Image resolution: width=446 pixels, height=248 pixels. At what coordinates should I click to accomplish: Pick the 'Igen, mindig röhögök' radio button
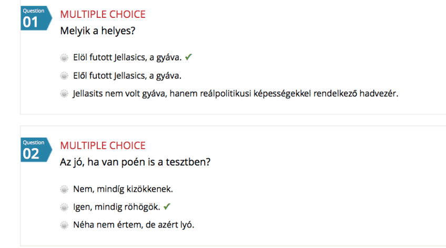(64, 207)
